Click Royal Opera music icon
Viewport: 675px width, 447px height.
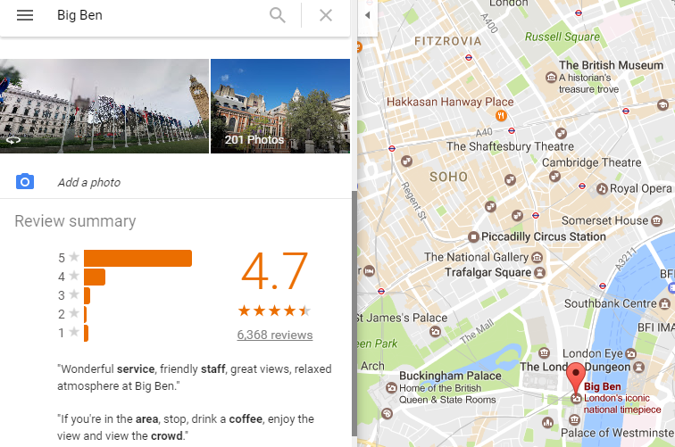click(x=602, y=188)
